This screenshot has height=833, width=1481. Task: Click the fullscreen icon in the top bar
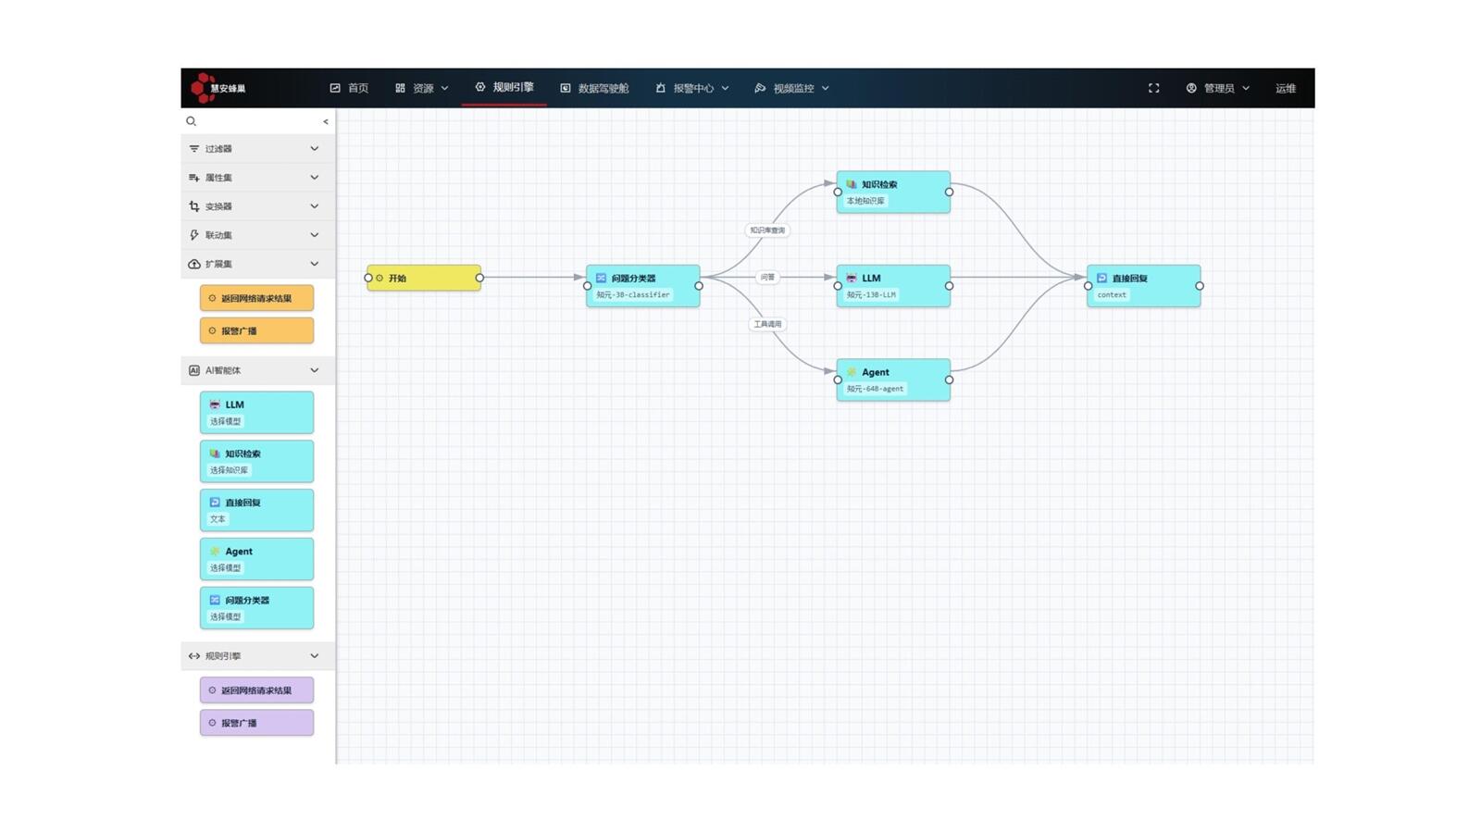1153,88
